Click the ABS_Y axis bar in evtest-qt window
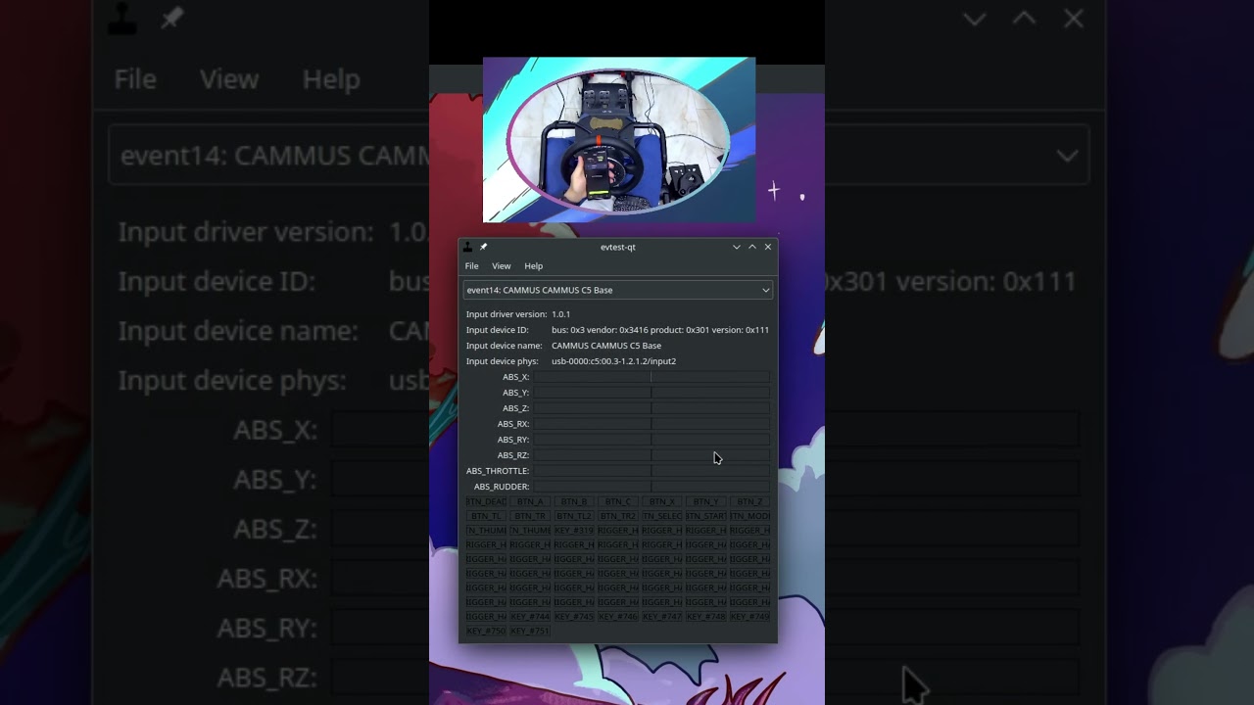1254x705 pixels. coord(651,393)
